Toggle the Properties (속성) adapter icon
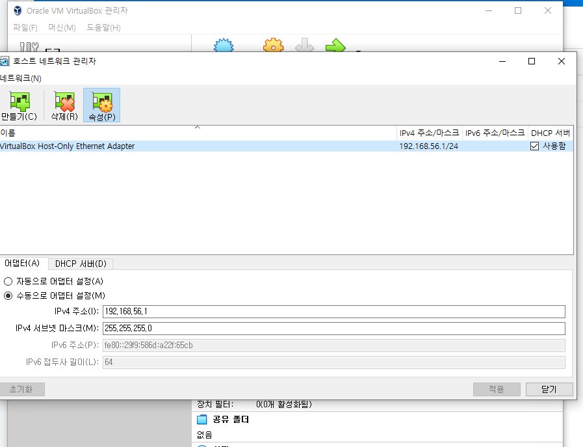 (x=102, y=102)
